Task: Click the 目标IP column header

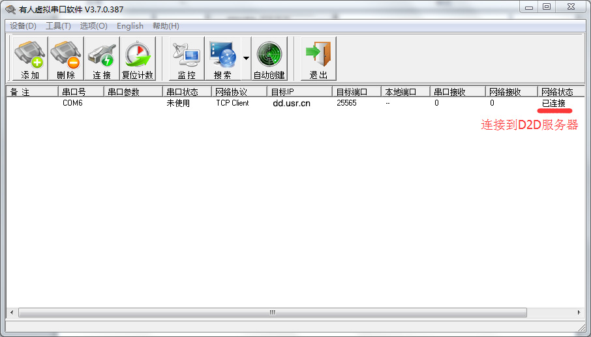Action: point(299,92)
